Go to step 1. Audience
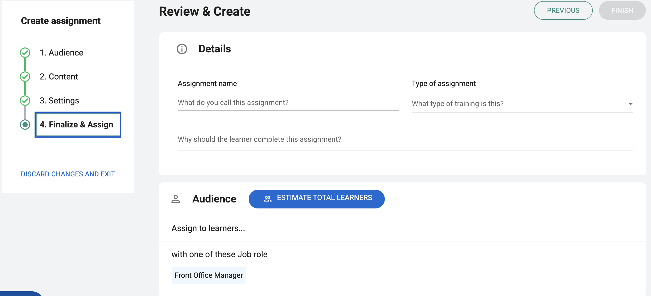Screen dimensions: 651x296 [61, 53]
